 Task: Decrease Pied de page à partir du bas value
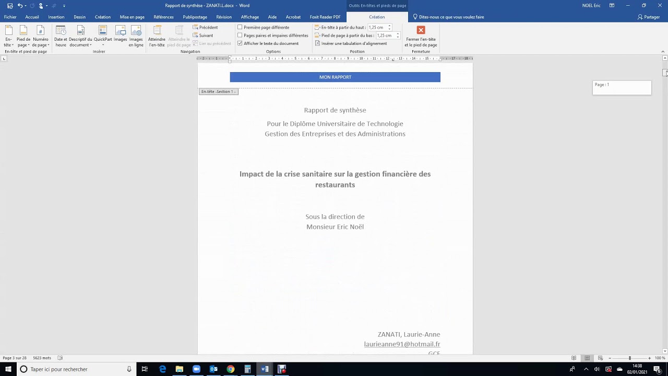[x=398, y=37]
